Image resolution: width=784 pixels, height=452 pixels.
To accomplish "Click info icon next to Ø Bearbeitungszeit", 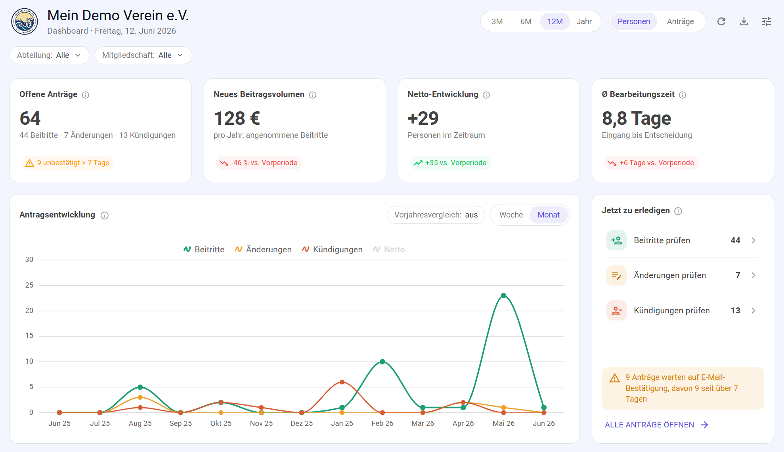I will pos(683,95).
